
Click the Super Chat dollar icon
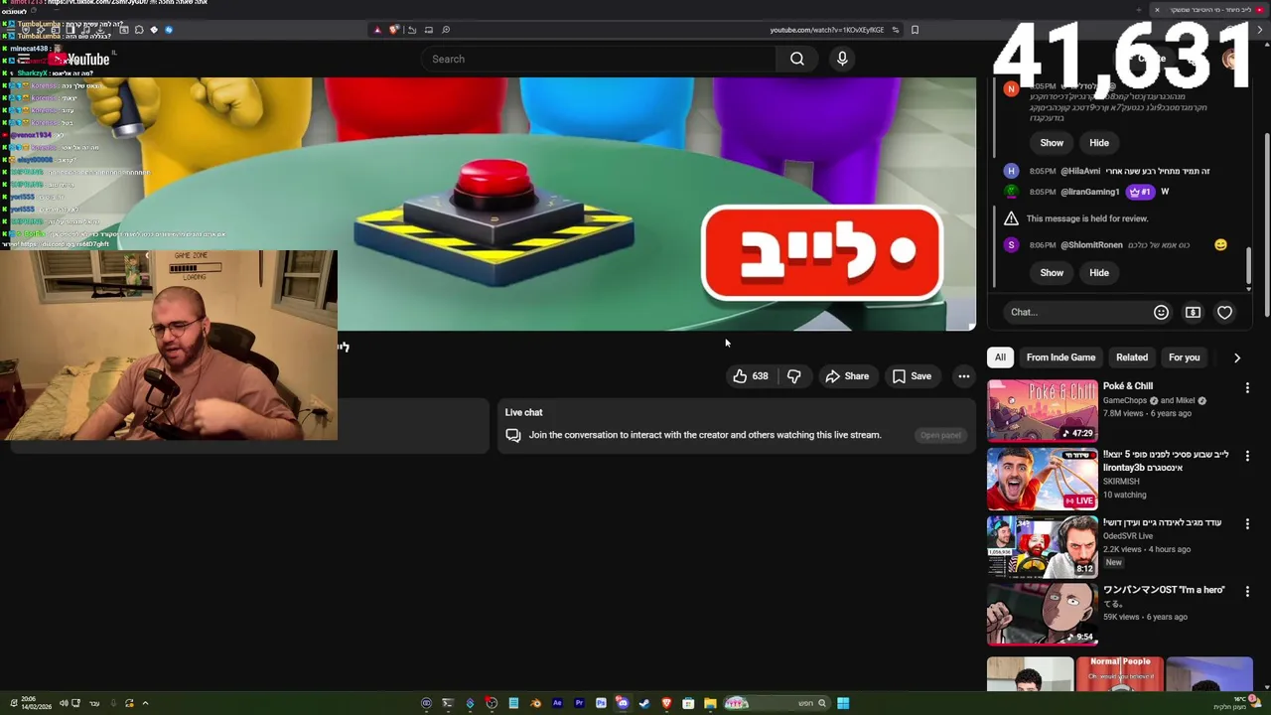click(1193, 312)
